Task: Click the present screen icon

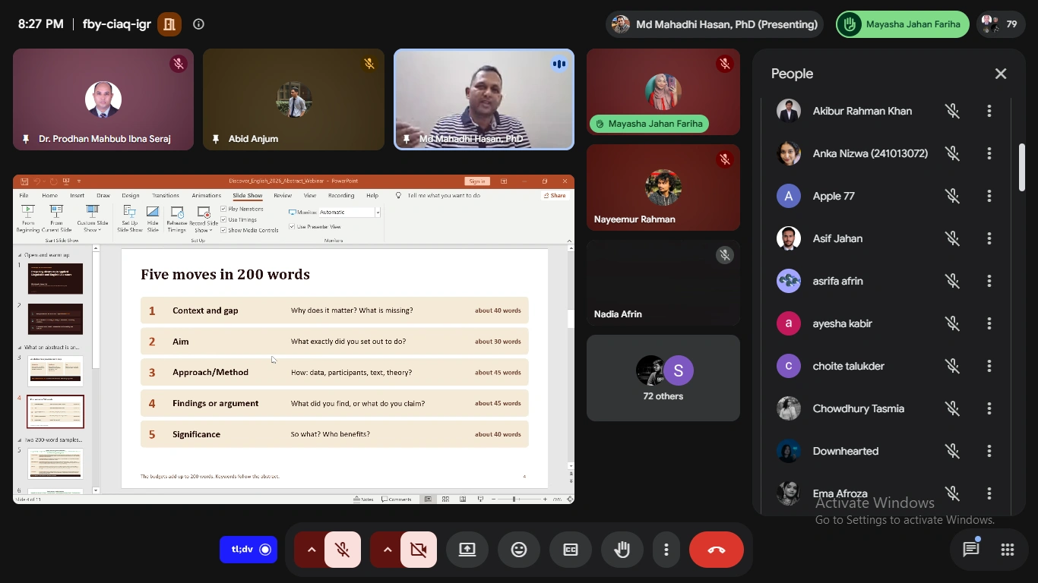Action: click(467, 550)
